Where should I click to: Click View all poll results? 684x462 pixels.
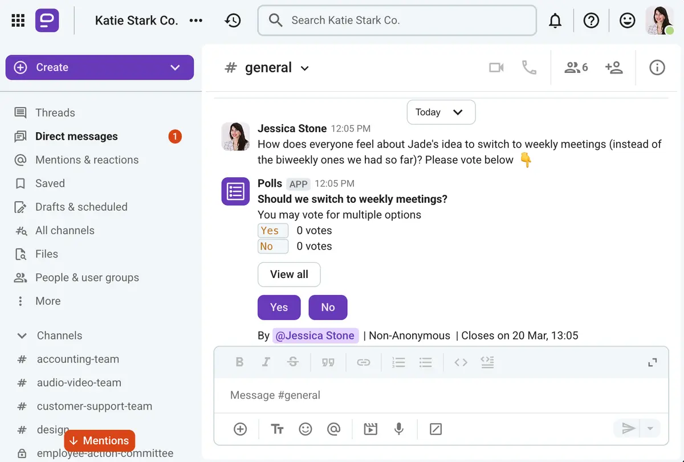coord(289,275)
